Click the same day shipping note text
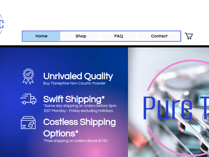209x157 pixels. 80,106
